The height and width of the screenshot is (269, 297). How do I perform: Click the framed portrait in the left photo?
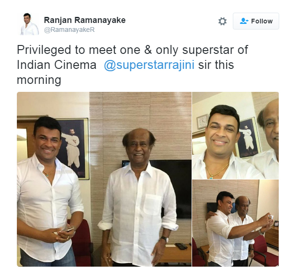74,149
